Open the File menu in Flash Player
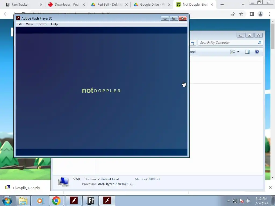Screen dimensions: 275x206 [x=20, y=24]
